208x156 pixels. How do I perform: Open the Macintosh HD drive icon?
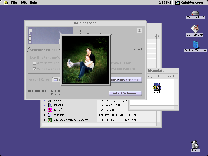195,14
